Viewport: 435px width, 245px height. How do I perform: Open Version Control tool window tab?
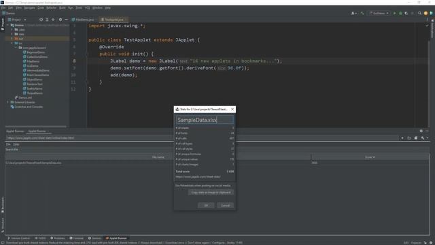18,238
